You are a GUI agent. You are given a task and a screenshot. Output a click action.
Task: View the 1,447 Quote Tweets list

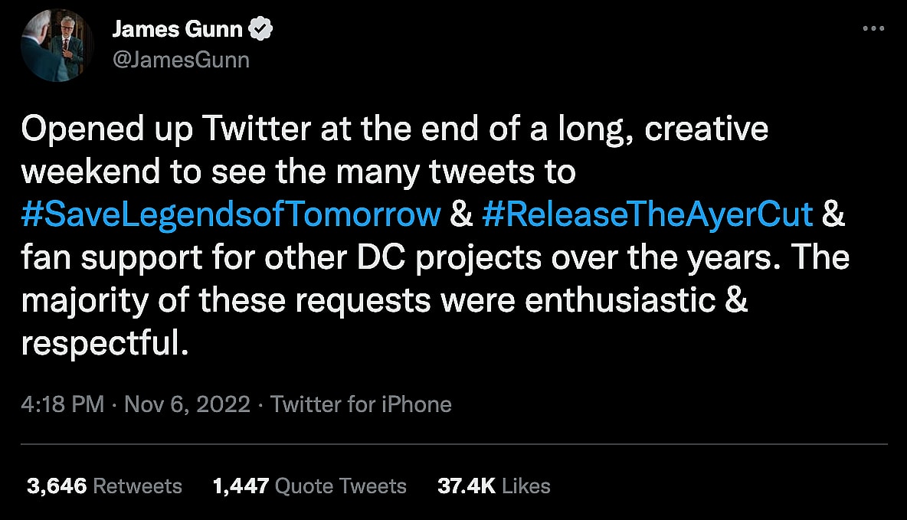point(308,486)
